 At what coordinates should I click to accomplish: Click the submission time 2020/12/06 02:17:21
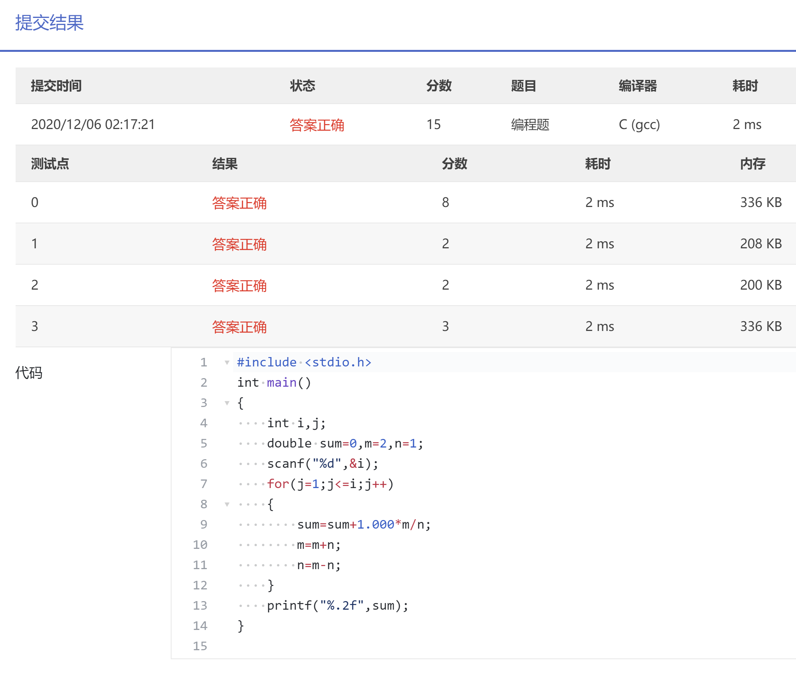[x=93, y=125]
